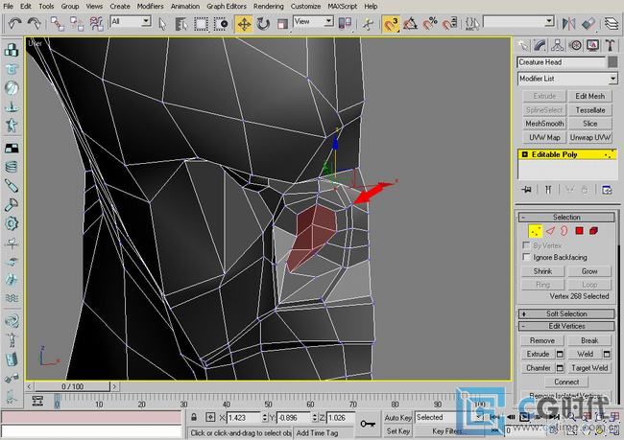Viewport: 624px width, 440px height.
Task: Toggle the Percent Snap button
Action: click(x=430, y=24)
